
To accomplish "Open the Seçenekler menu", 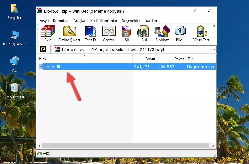I will point(131,21).
